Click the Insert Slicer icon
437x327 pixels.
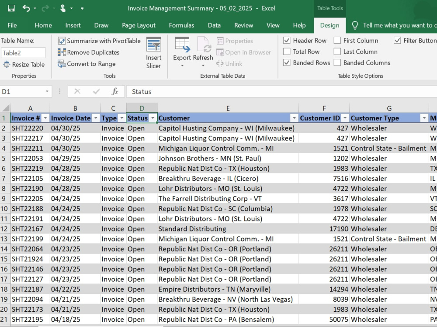tap(153, 45)
